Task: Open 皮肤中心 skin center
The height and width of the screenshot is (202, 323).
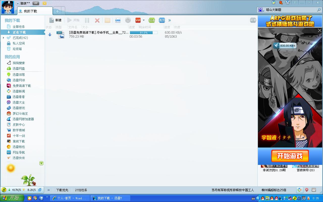Action: pos(19,124)
